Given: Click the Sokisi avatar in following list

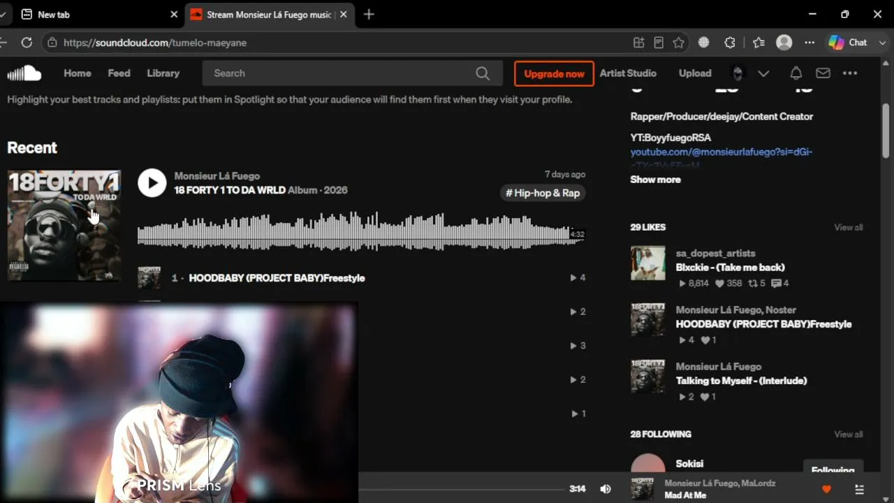Looking at the screenshot, I should coord(648,463).
